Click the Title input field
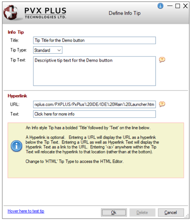This screenshot has height=220, width=191. tap(94, 40)
